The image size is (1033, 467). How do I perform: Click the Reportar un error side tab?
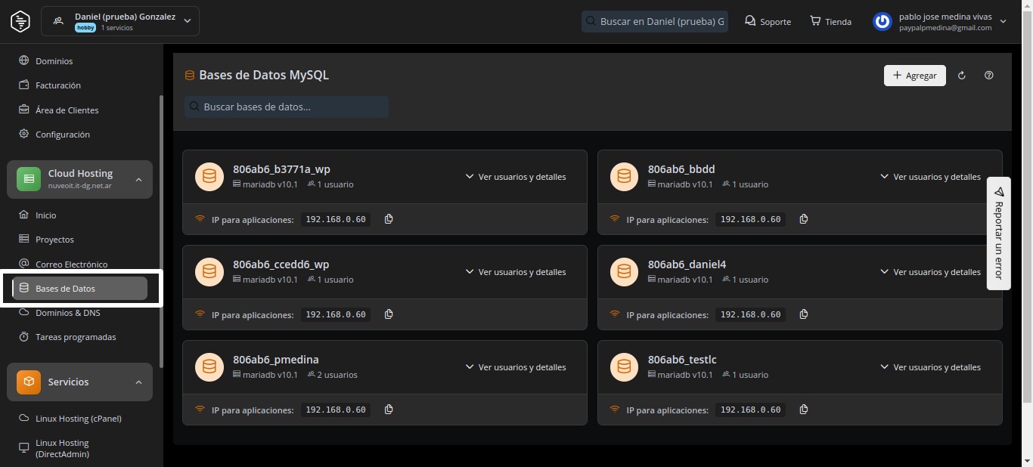tap(998, 233)
